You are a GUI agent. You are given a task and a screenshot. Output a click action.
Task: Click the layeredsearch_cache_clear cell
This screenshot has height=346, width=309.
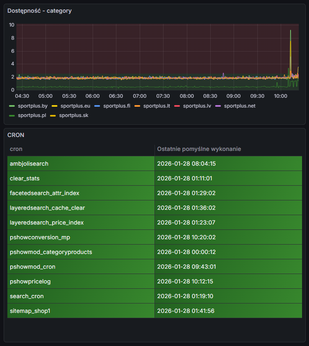[x=47, y=208]
